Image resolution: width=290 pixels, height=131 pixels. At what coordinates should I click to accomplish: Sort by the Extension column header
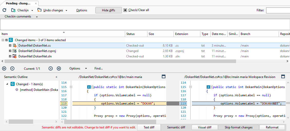(x=187, y=34)
